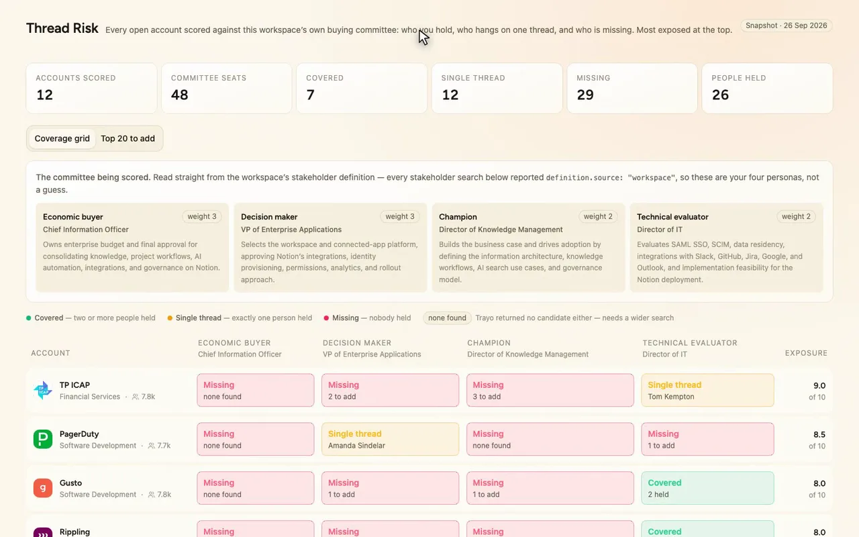
Task: Open TP ICAP Single thread Tom Kempton cell
Action: (x=707, y=391)
